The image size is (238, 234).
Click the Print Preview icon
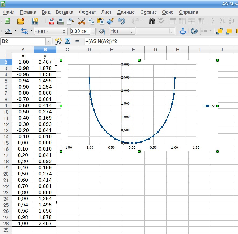pos(70,21)
